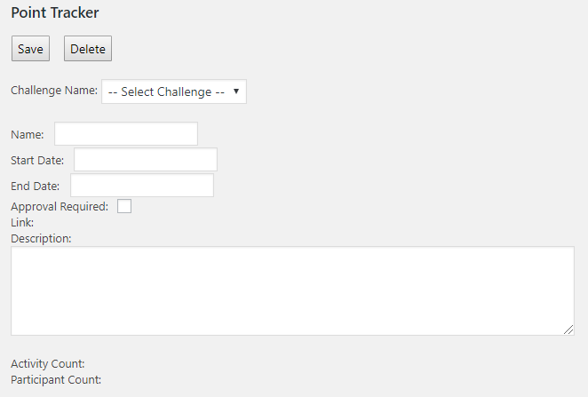Click the Description box resize handle
Image resolution: width=588 pixels, height=397 pixels.
tap(568, 330)
